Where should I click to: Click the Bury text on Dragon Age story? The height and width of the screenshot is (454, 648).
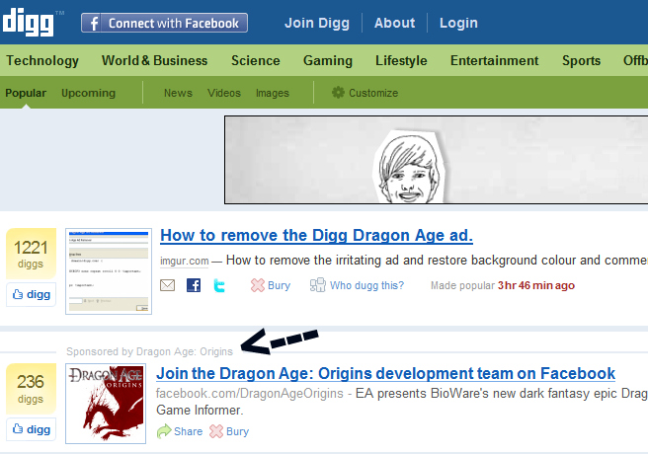[238, 431]
